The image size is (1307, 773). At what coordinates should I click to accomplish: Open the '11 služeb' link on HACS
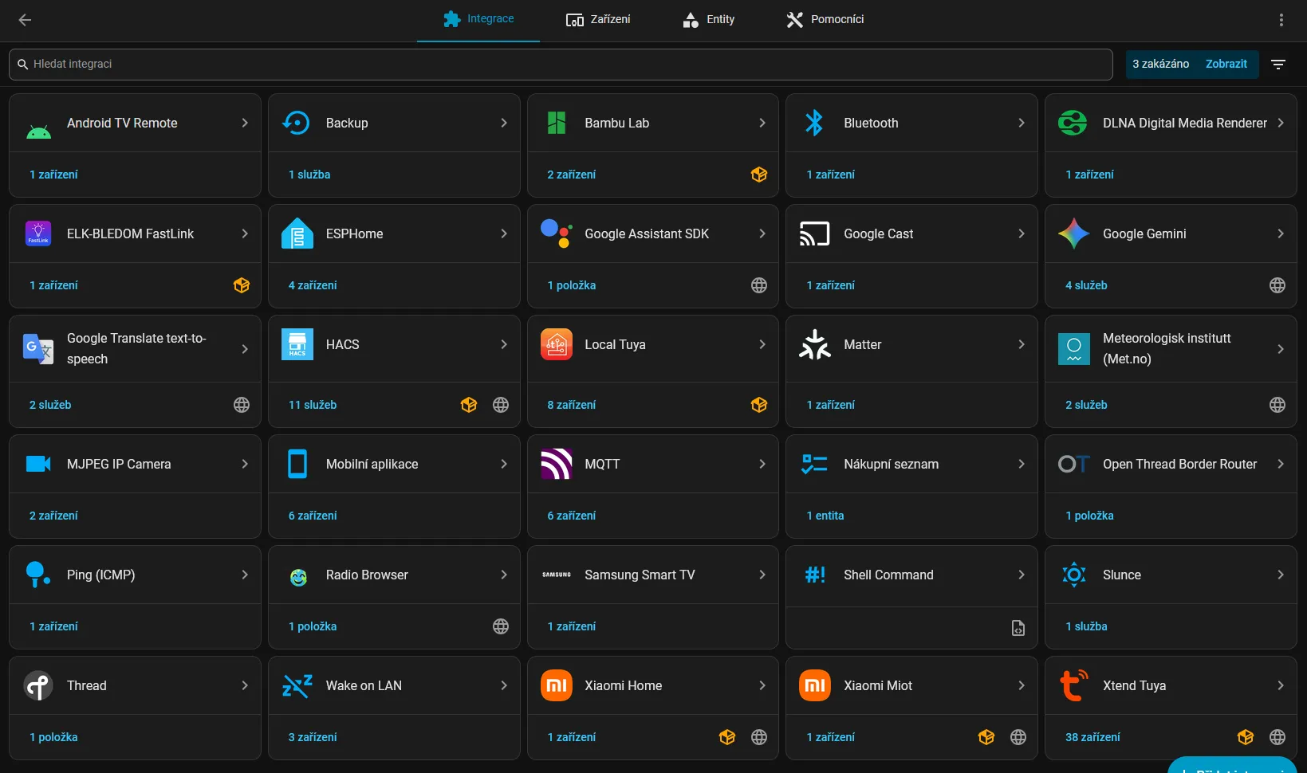pos(313,405)
